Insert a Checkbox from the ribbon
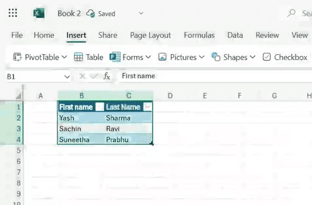The image size is (312, 205). (x=285, y=57)
